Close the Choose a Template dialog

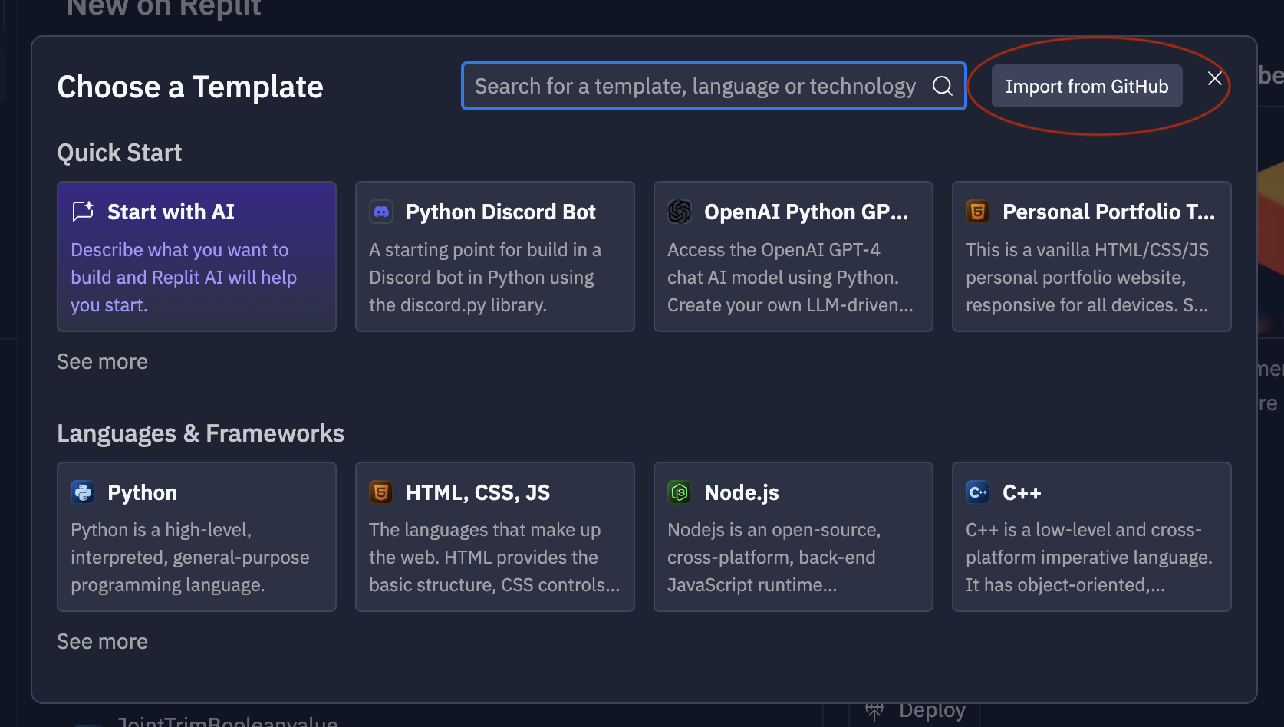tap(1215, 78)
